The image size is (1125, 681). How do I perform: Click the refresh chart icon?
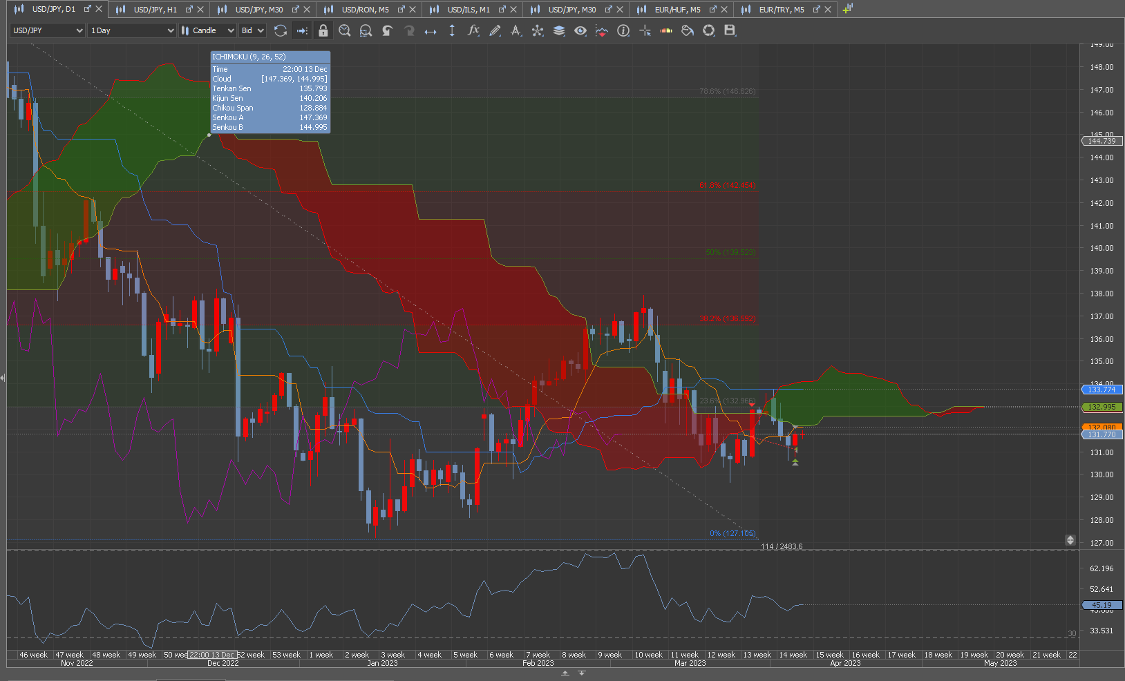280,30
